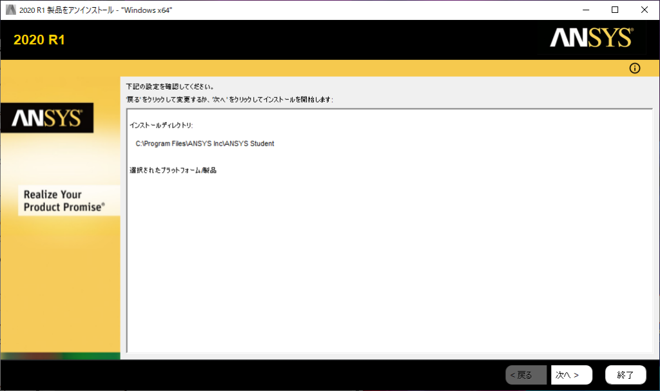Click the インストールディレクトリ label

click(x=161, y=126)
